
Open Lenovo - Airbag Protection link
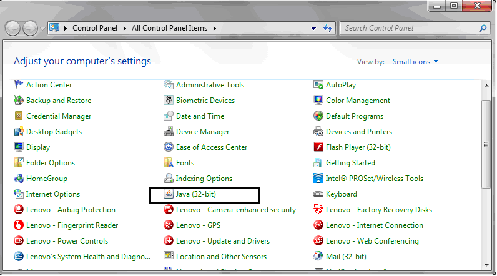pyautogui.click(x=71, y=209)
